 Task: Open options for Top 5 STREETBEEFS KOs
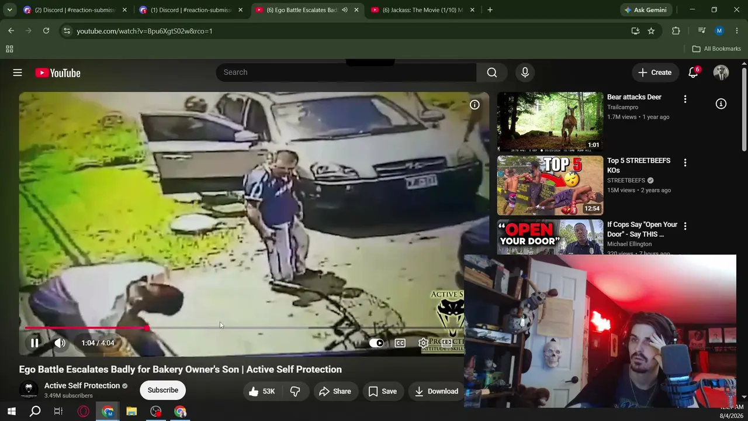point(685,163)
